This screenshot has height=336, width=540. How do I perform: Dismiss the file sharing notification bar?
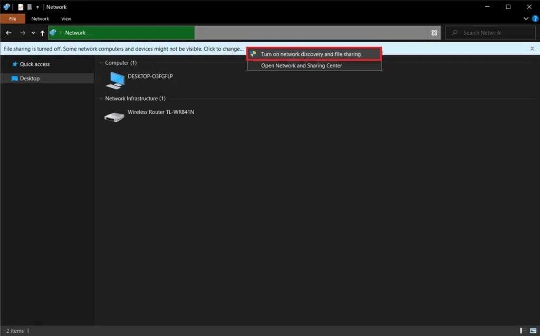pyautogui.click(x=532, y=49)
